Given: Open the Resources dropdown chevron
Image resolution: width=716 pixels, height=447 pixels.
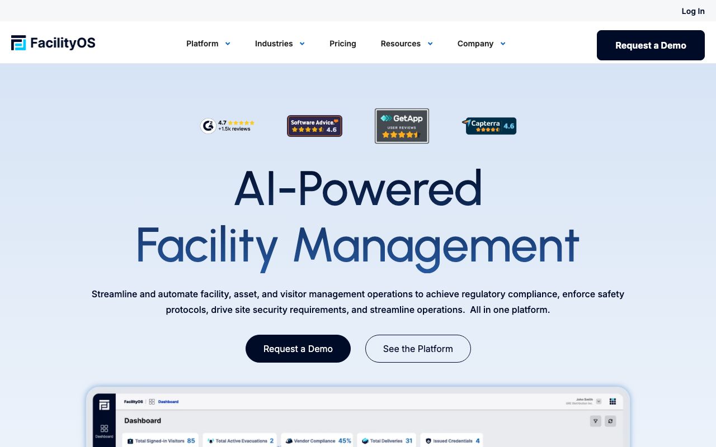Looking at the screenshot, I should click(x=430, y=44).
